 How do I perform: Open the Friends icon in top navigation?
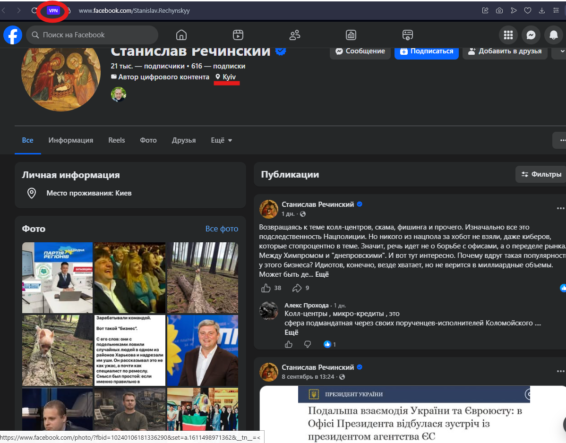point(294,35)
